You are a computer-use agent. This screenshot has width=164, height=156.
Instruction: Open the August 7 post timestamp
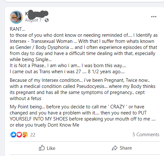point(33,20)
